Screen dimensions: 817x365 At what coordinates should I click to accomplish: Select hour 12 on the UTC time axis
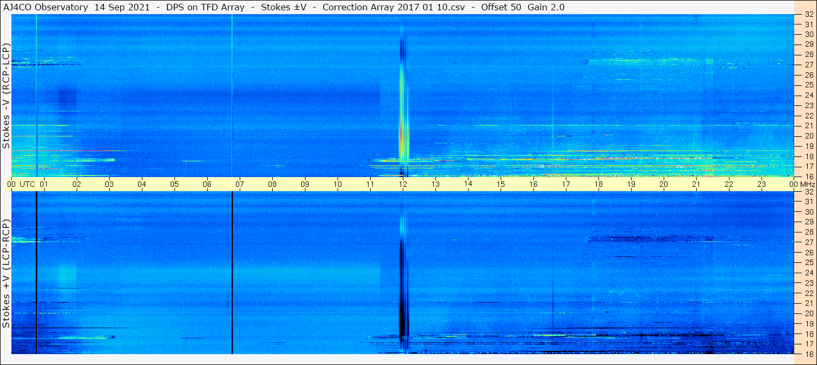(403, 184)
